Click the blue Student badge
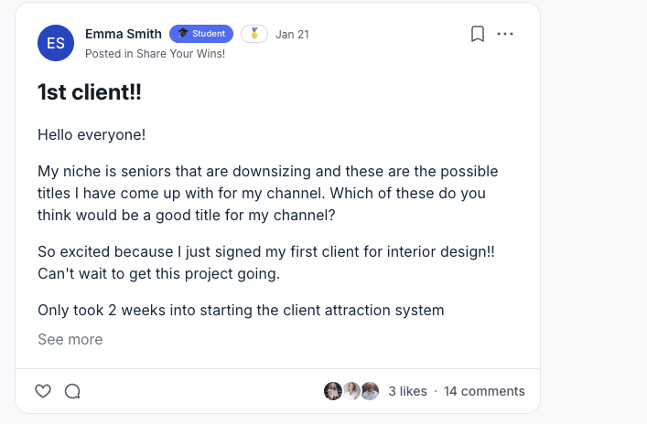 (x=201, y=34)
